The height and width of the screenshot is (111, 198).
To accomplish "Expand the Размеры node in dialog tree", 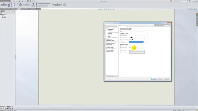I will coord(107,31).
